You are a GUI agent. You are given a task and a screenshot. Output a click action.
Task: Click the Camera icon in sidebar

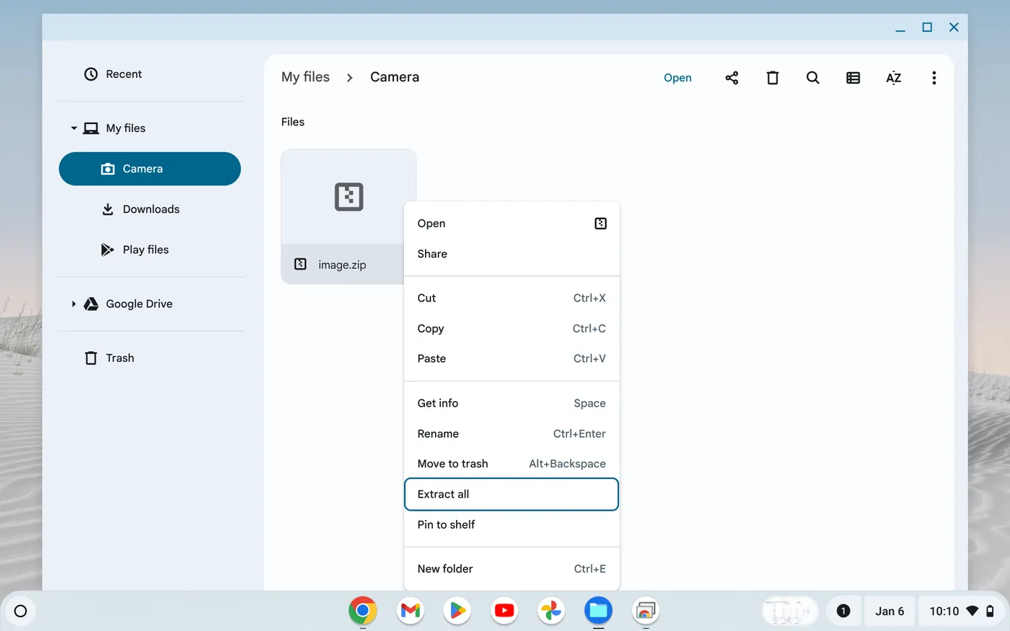[x=107, y=169]
